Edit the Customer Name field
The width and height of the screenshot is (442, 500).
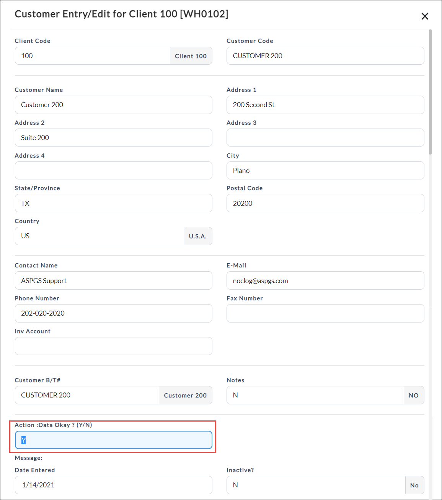click(113, 105)
